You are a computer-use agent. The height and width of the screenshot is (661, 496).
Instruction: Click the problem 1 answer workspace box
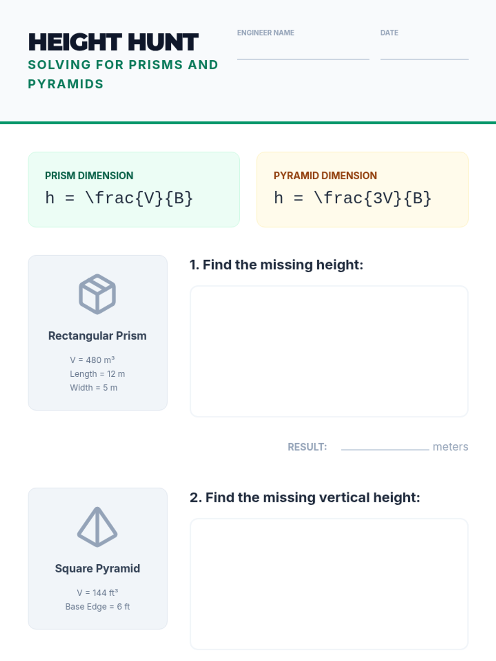point(329,351)
